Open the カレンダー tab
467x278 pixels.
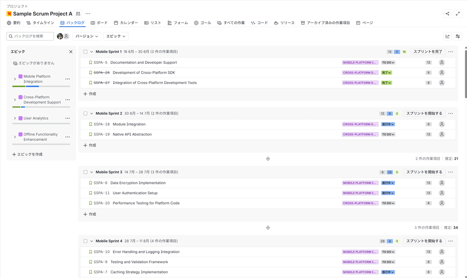(x=126, y=23)
